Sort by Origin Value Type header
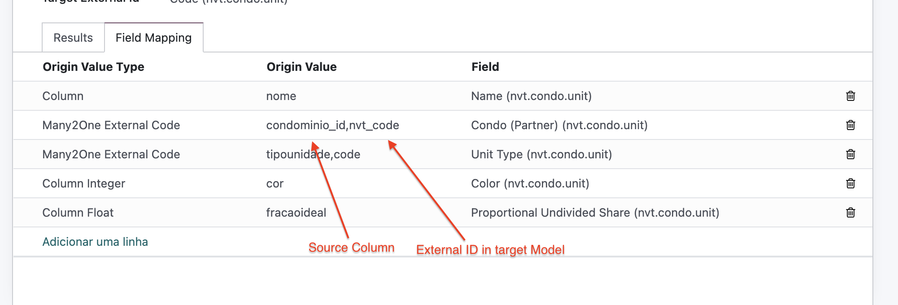898x305 pixels. pos(93,67)
